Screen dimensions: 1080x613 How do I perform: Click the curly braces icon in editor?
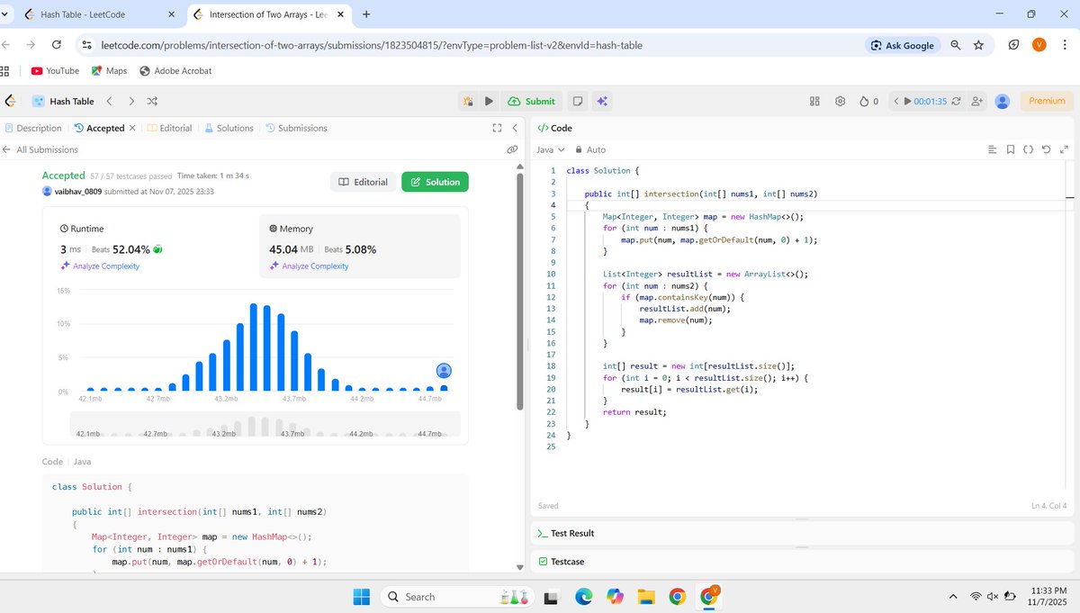1029,149
